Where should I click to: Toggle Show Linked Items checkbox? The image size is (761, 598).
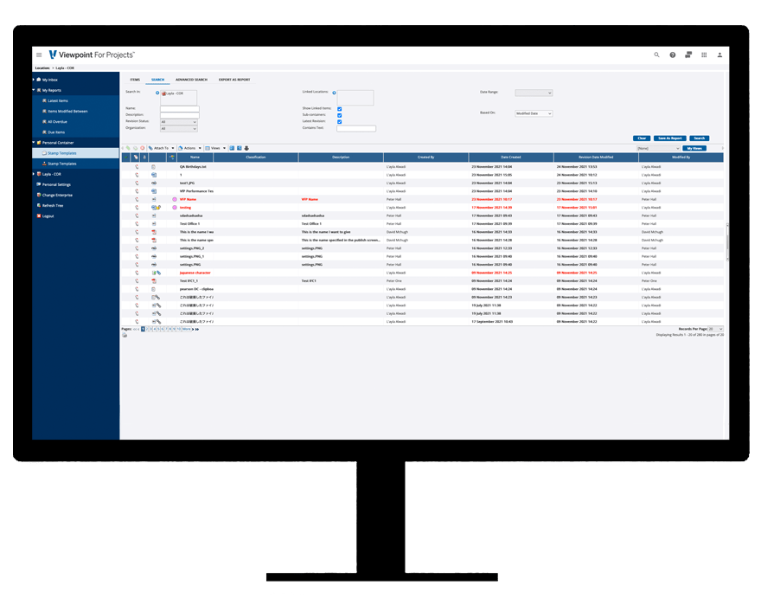tap(339, 109)
